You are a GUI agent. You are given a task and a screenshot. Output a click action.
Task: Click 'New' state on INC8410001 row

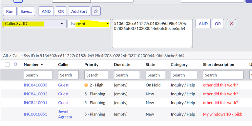(x=150, y=103)
